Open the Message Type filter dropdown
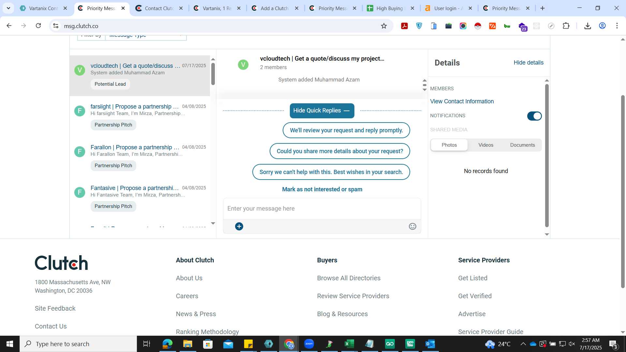This screenshot has width=626, height=352. (x=146, y=36)
